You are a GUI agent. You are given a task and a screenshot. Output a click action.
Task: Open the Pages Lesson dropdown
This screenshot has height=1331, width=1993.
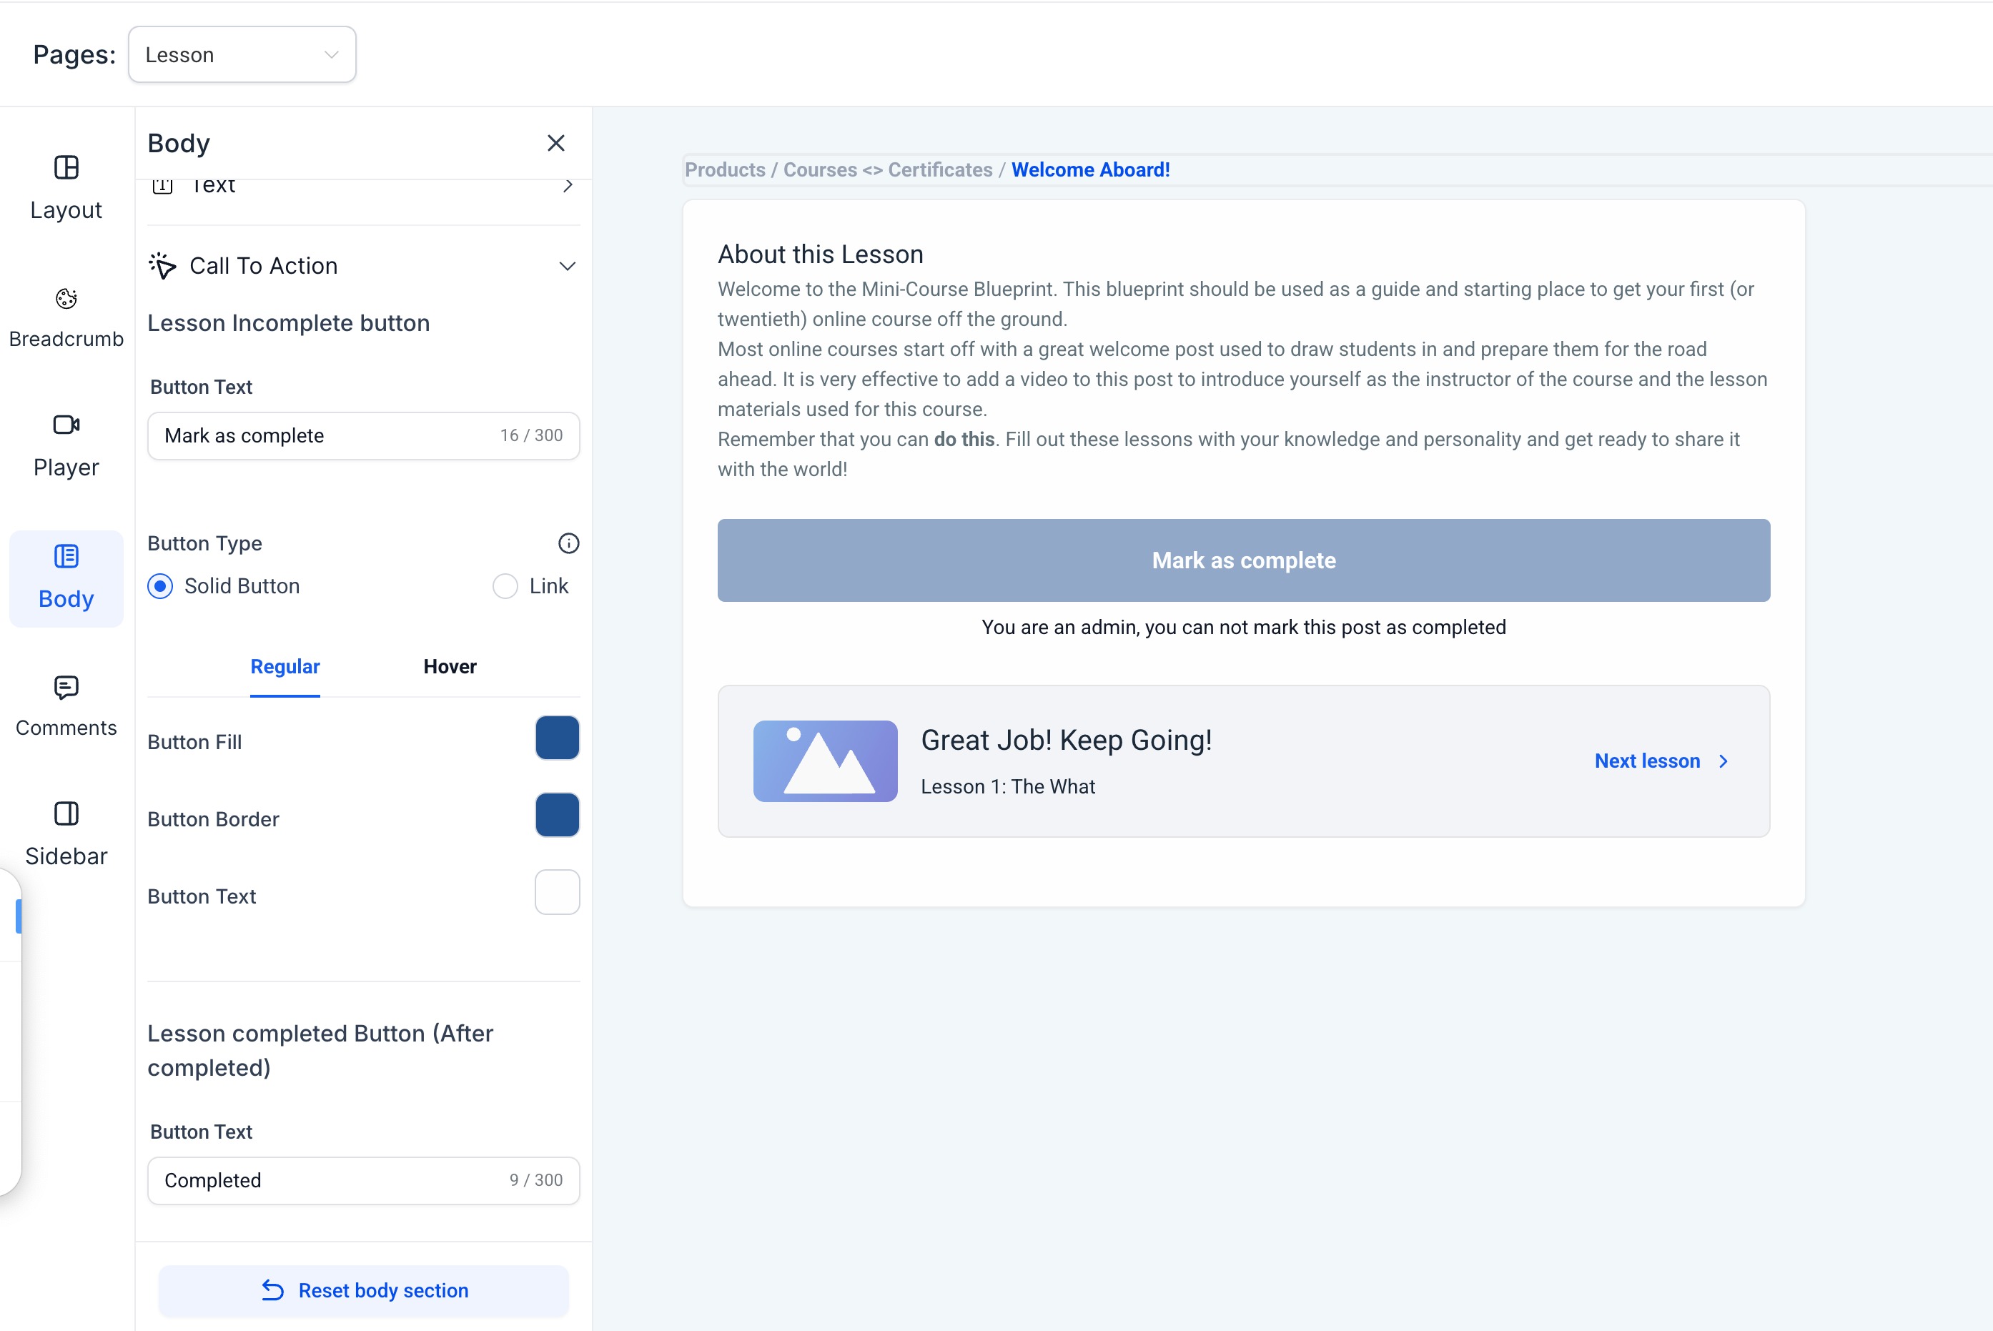coord(242,55)
